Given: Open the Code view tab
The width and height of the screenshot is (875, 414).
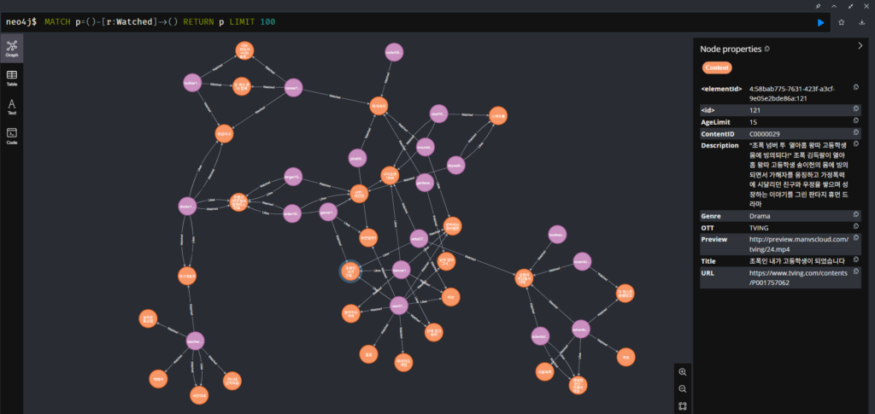Looking at the screenshot, I should pyautogui.click(x=12, y=136).
